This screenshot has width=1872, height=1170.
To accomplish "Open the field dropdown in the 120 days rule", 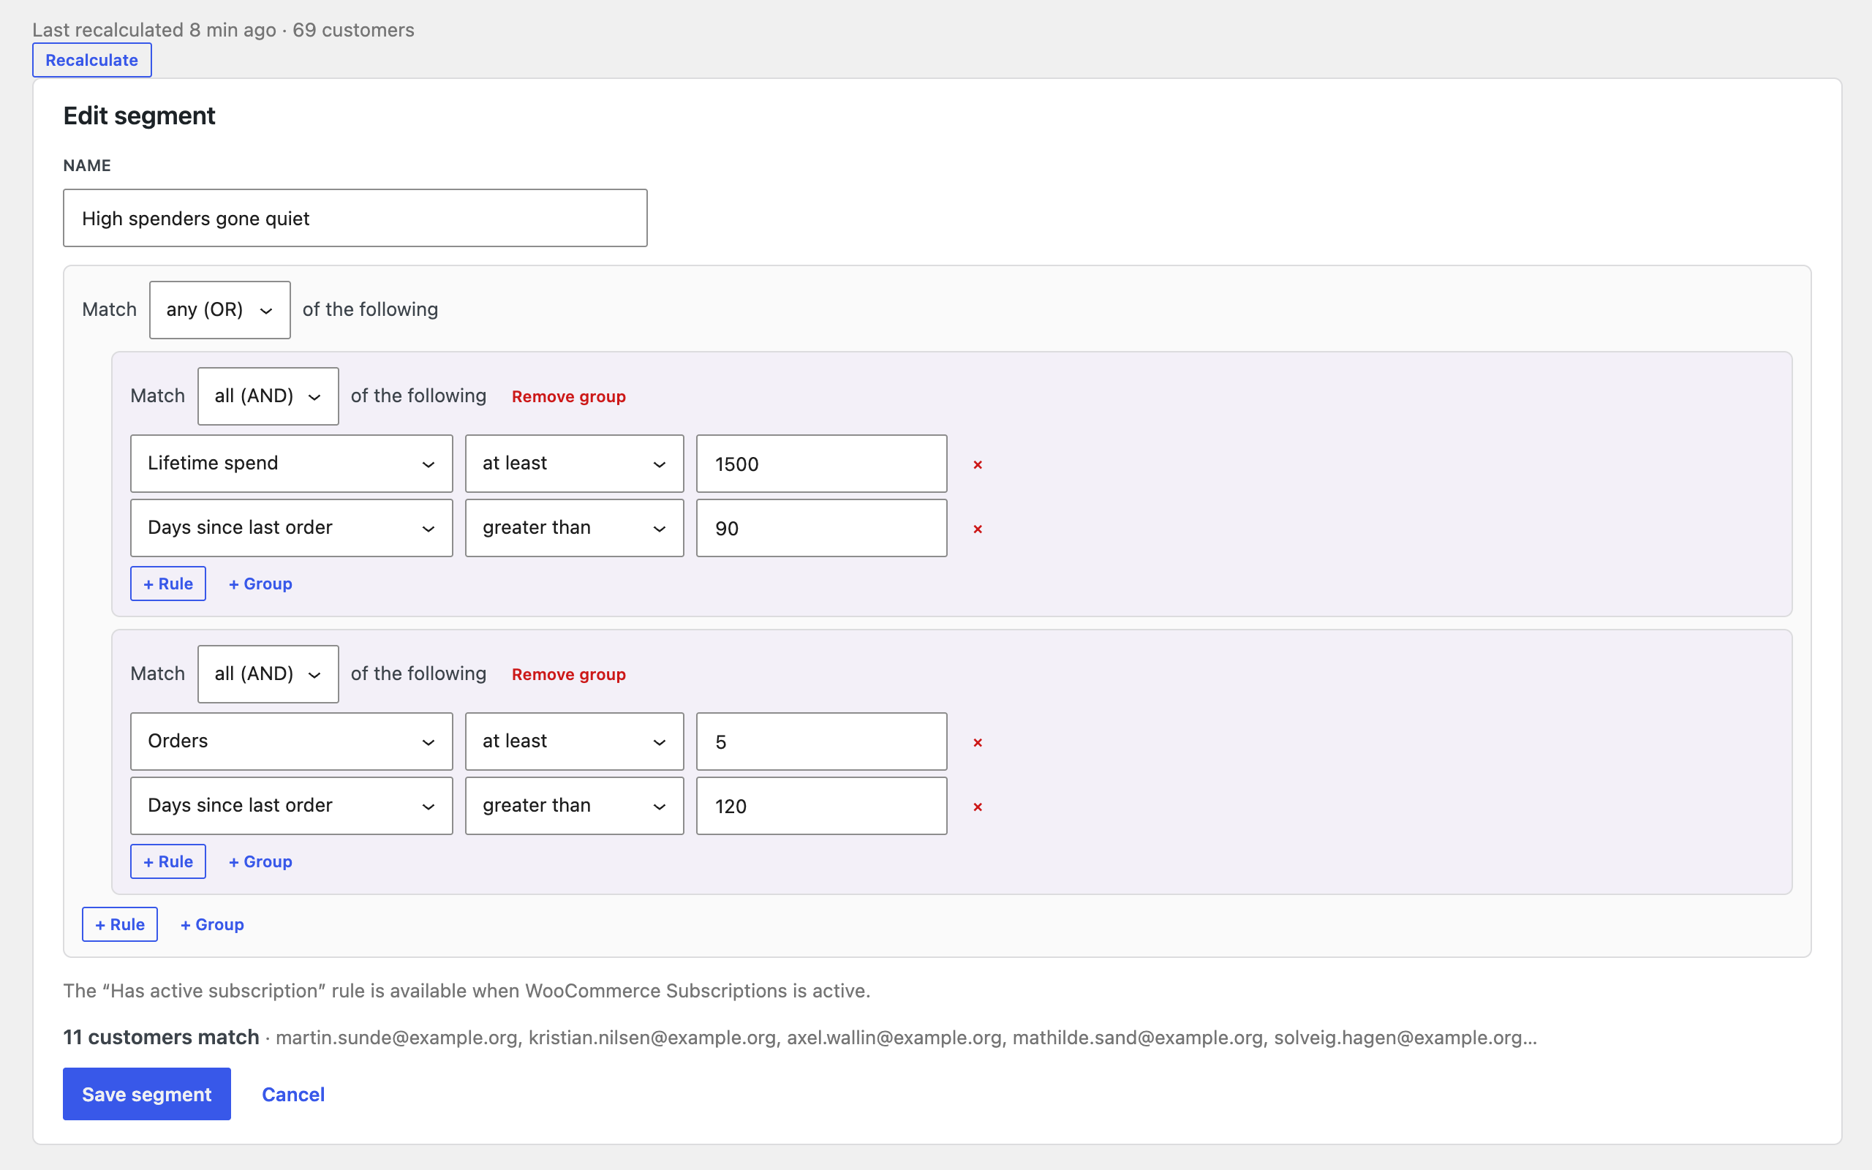I will [292, 806].
